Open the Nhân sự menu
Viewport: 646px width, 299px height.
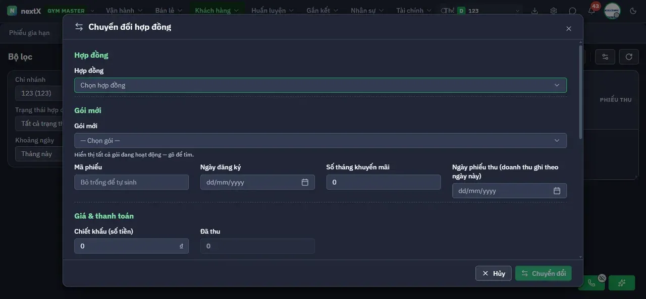click(367, 11)
